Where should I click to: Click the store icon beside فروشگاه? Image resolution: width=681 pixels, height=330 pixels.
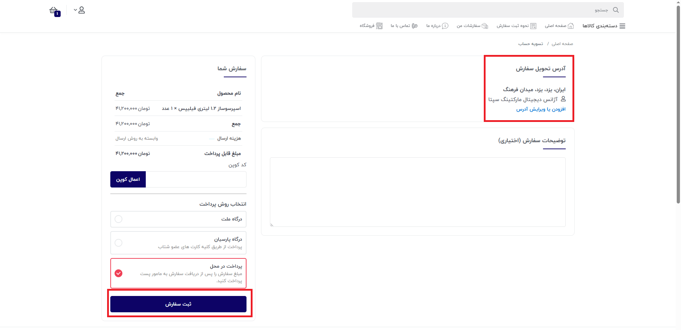click(379, 26)
